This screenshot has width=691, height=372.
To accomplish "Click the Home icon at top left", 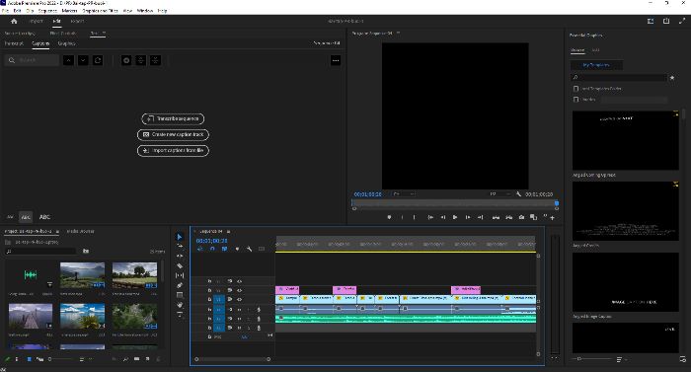I will pos(14,21).
